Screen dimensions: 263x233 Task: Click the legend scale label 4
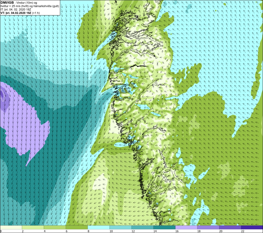pos(45,231)
